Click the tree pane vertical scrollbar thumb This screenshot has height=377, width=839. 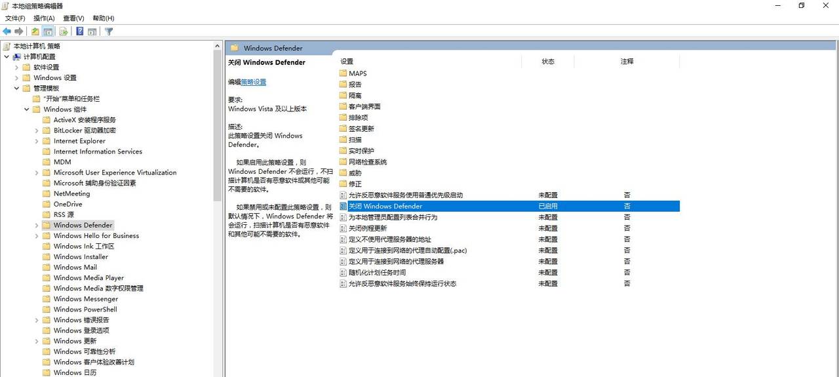pyautogui.click(x=218, y=126)
